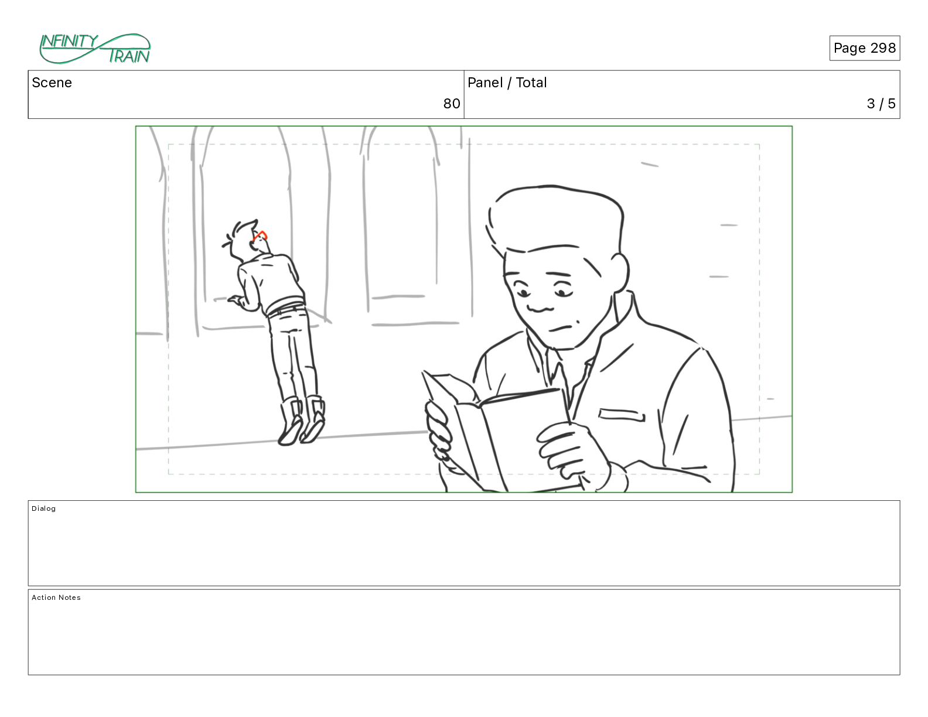Click the panel count "3 / 5"

point(881,104)
